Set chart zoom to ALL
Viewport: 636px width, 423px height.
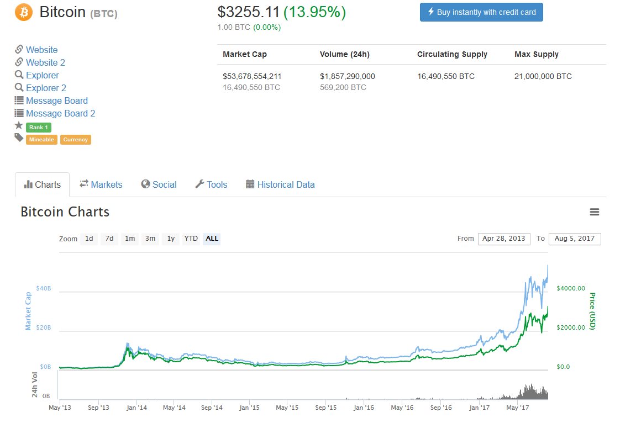pyautogui.click(x=212, y=239)
